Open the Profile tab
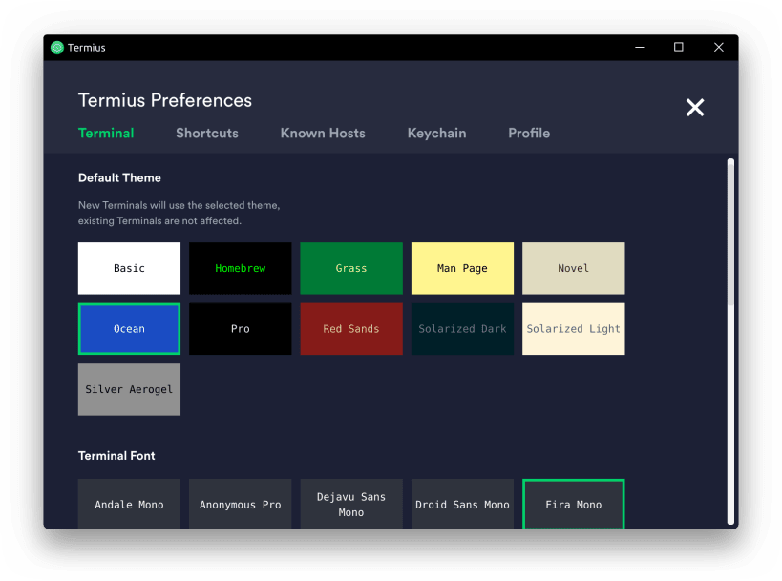 pos(528,134)
